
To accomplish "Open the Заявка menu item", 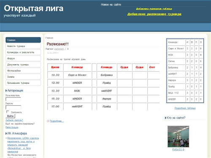I will (x=23, y=77).
